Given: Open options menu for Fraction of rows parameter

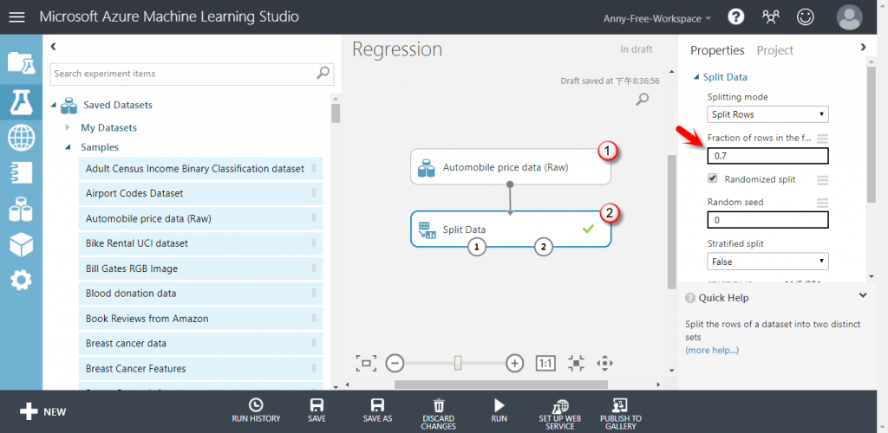Looking at the screenshot, I should [822, 139].
